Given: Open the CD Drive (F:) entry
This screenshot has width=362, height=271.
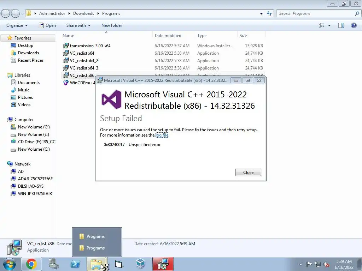Looking at the screenshot, I should click(x=36, y=141).
